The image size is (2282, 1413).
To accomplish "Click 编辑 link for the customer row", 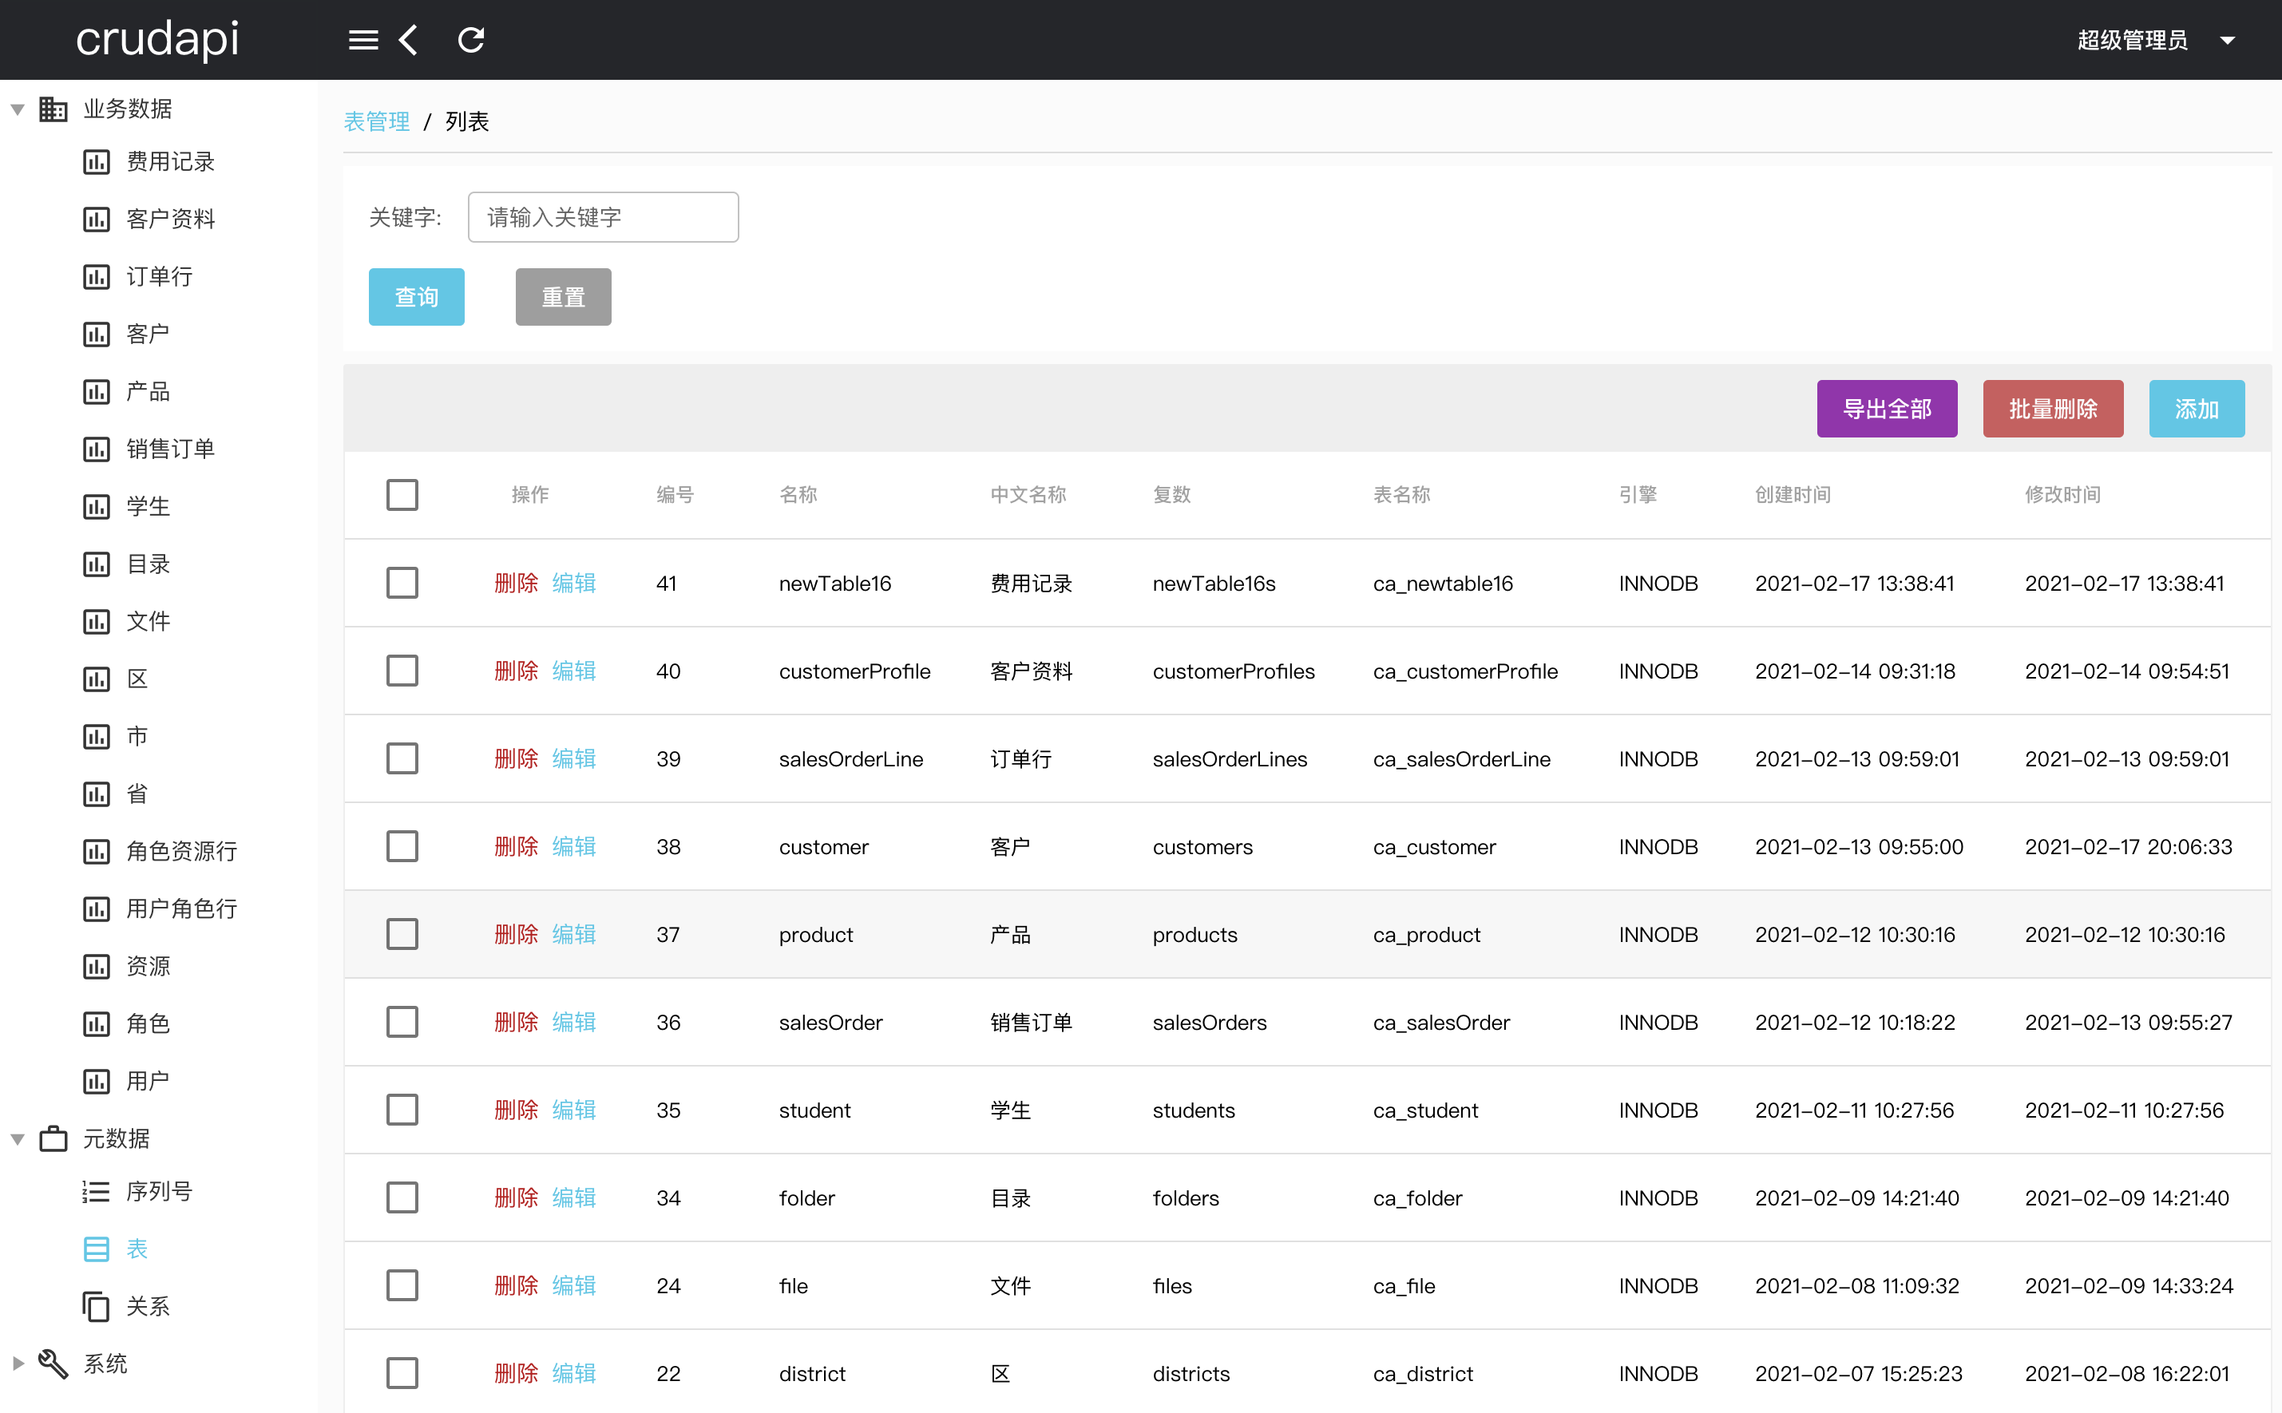I will pyautogui.click(x=574, y=847).
